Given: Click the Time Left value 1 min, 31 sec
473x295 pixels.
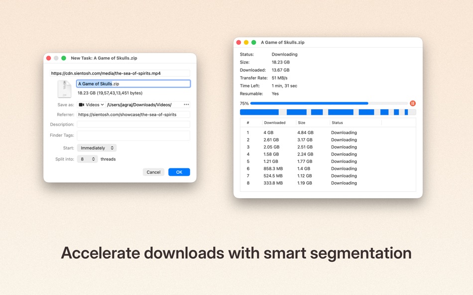Looking at the screenshot, I should (284, 86).
